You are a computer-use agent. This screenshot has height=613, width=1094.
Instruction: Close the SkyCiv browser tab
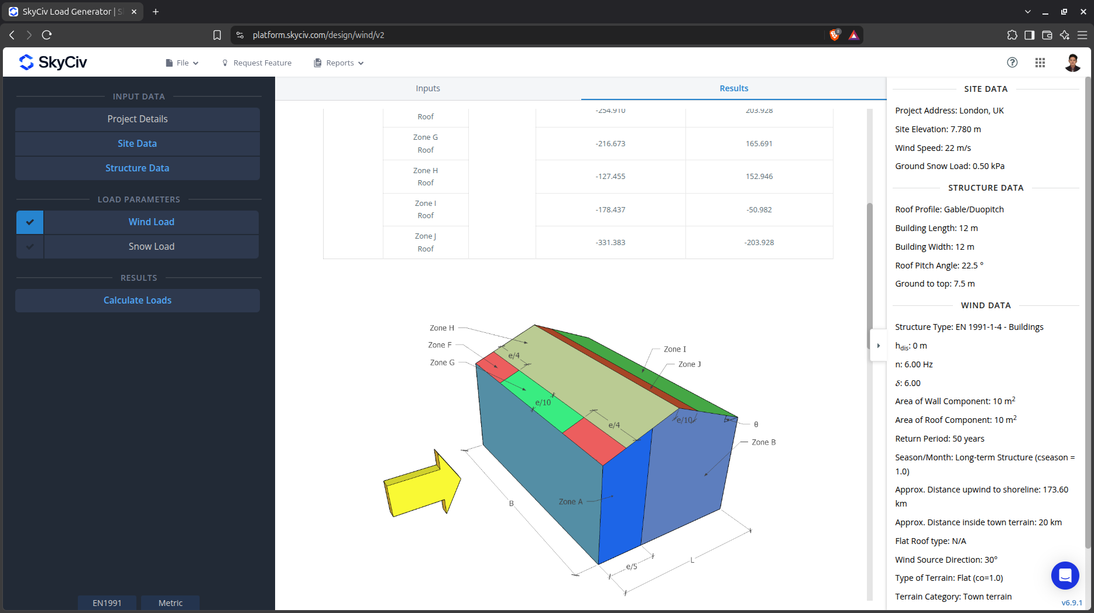(x=134, y=12)
